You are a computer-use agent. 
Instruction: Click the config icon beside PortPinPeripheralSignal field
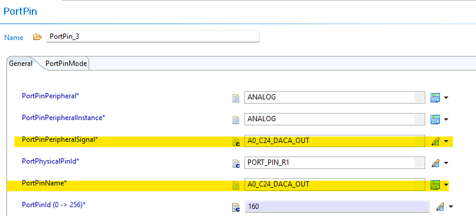click(236, 142)
